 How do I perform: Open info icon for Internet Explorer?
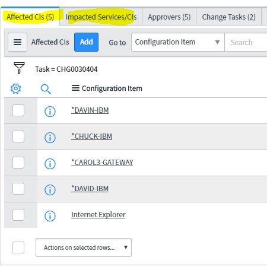click(x=50, y=216)
